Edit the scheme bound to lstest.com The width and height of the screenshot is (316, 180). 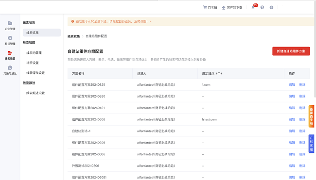292,119
